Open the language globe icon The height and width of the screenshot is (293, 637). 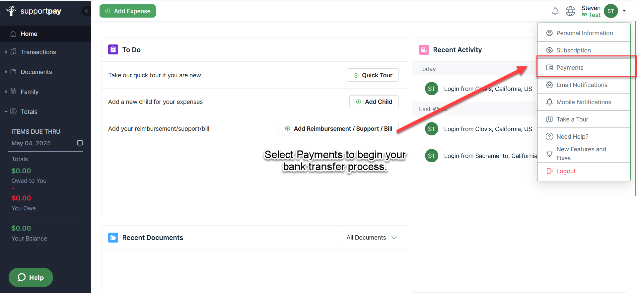(570, 11)
